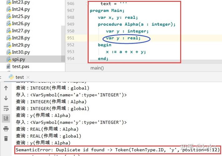222x156 pixels.
Task: Select Int25.py file
Action: [x=21, y=17]
